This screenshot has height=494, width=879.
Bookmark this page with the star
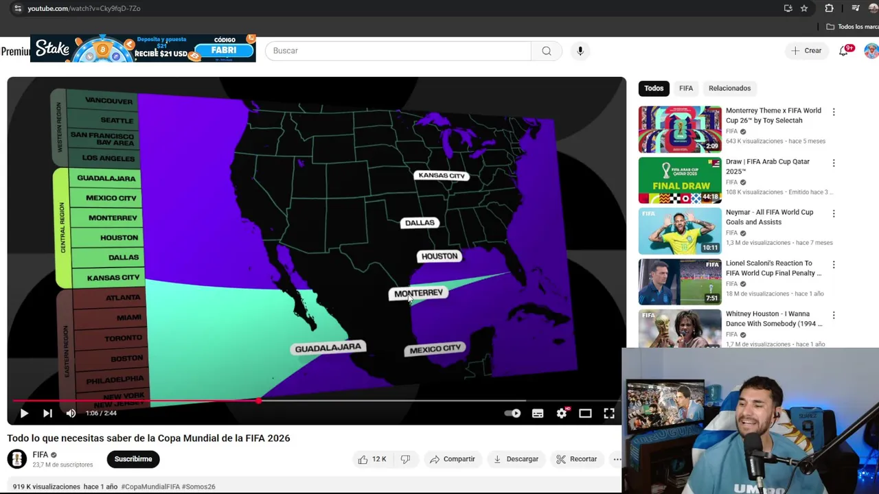point(804,8)
